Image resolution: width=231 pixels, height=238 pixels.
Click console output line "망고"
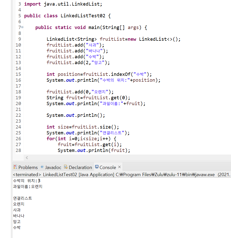(x=17, y=222)
